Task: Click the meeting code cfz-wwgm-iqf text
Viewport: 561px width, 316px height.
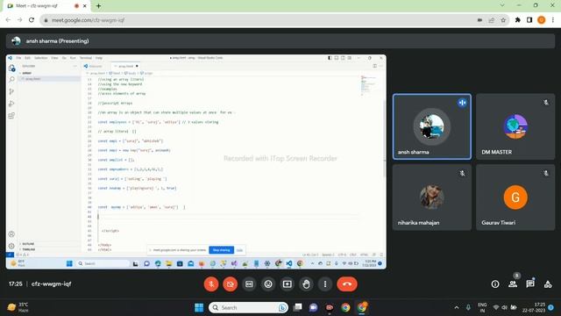Action: click(51, 284)
